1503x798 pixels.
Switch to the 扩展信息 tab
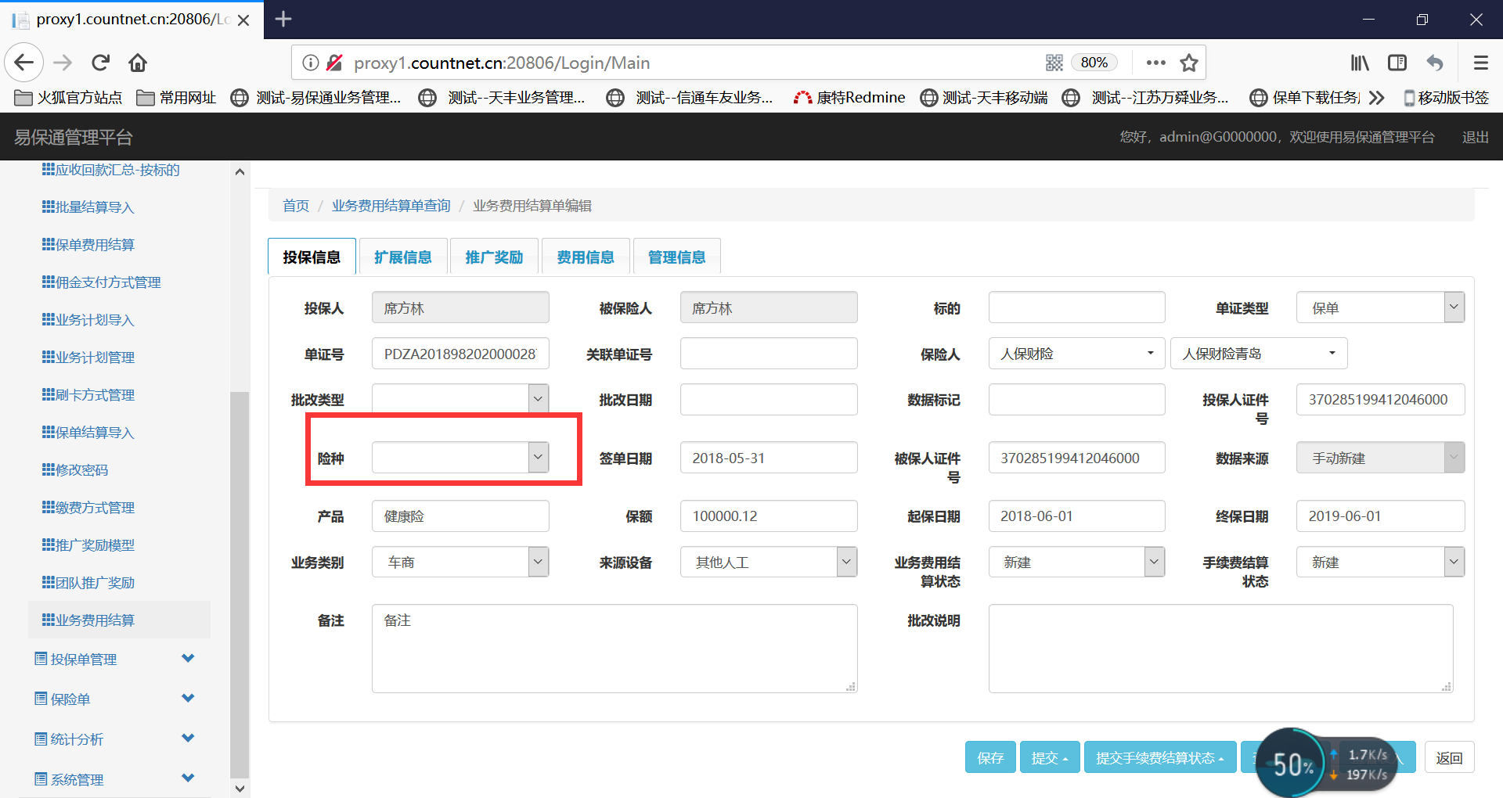[403, 257]
